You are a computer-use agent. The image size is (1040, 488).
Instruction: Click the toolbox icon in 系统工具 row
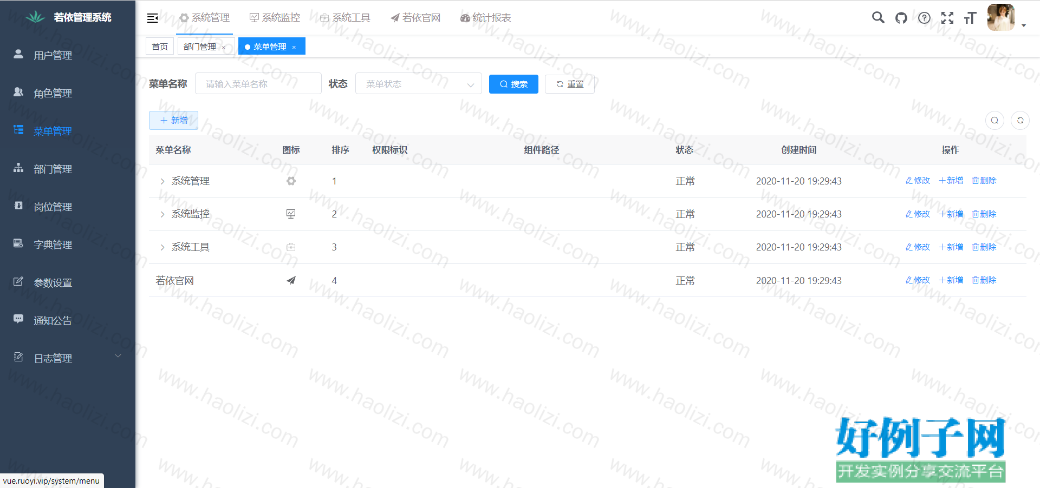tap(291, 247)
